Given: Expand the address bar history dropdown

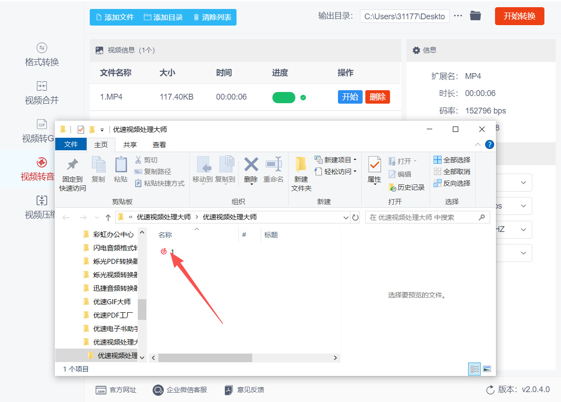Looking at the screenshot, I should 346,218.
